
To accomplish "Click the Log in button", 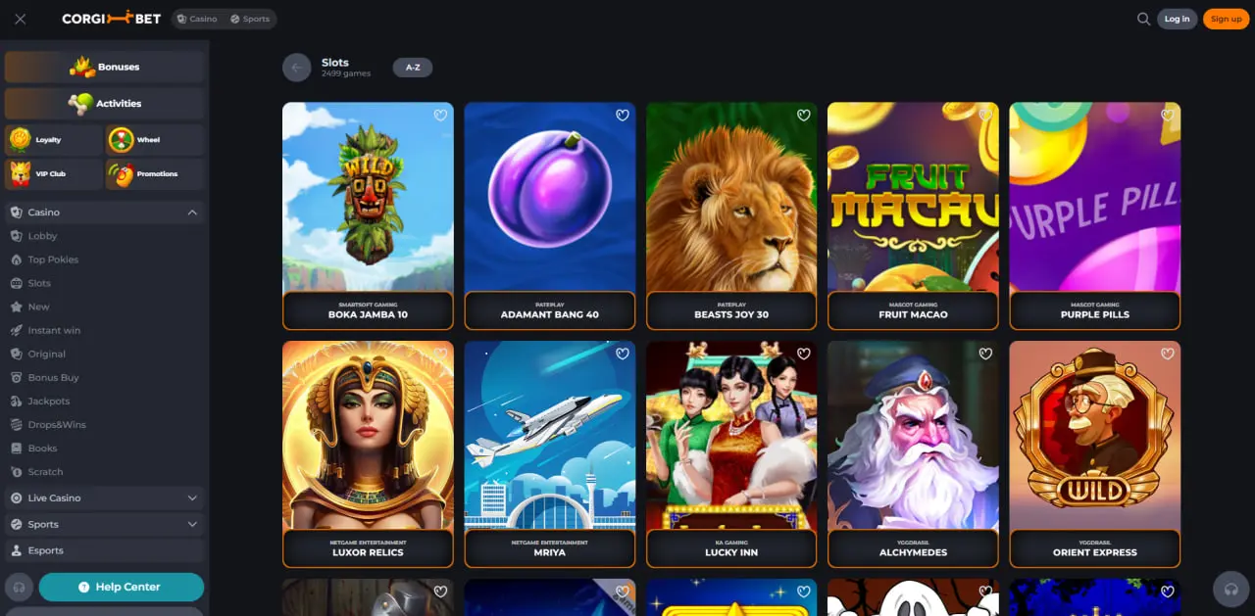I will tap(1177, 19).
